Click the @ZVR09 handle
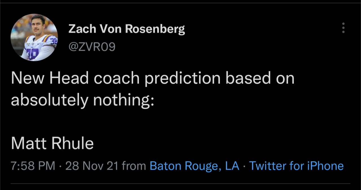The image size is (361, 190). [x=92, y=47]
